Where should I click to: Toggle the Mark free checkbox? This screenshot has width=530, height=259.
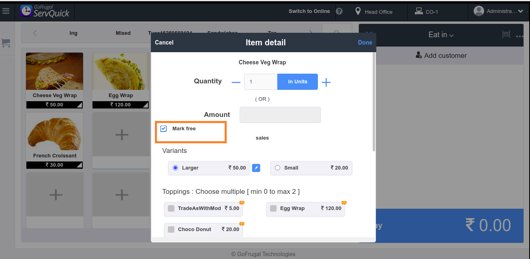click(x=163, y=129)
